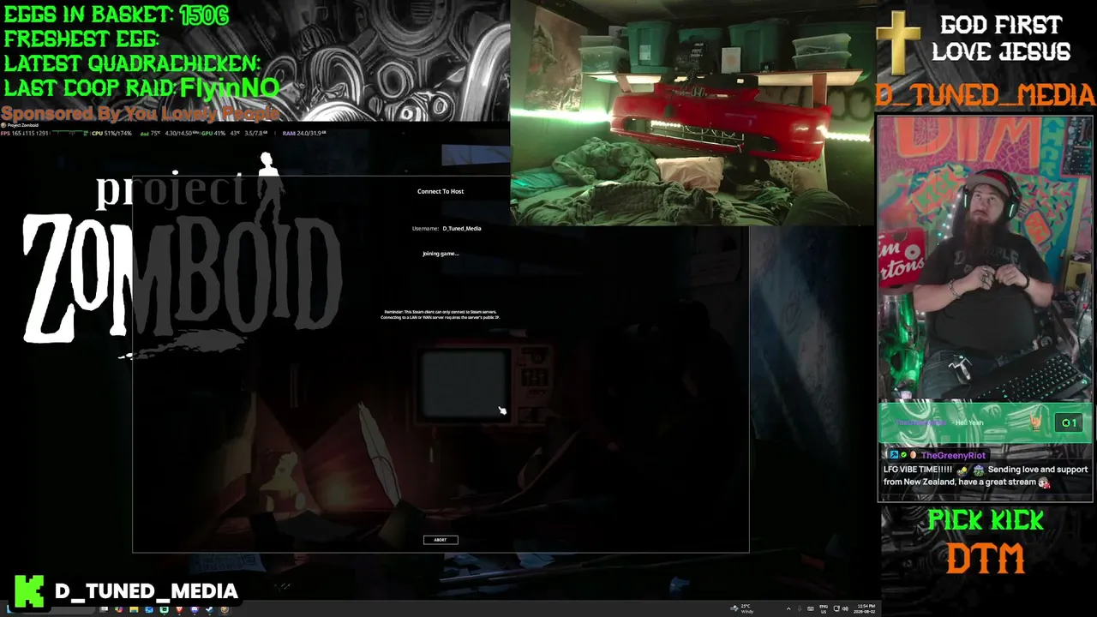Click TheGreenyRiot username in chat overlay
The image size is (1097, 617).
point(954,456)
